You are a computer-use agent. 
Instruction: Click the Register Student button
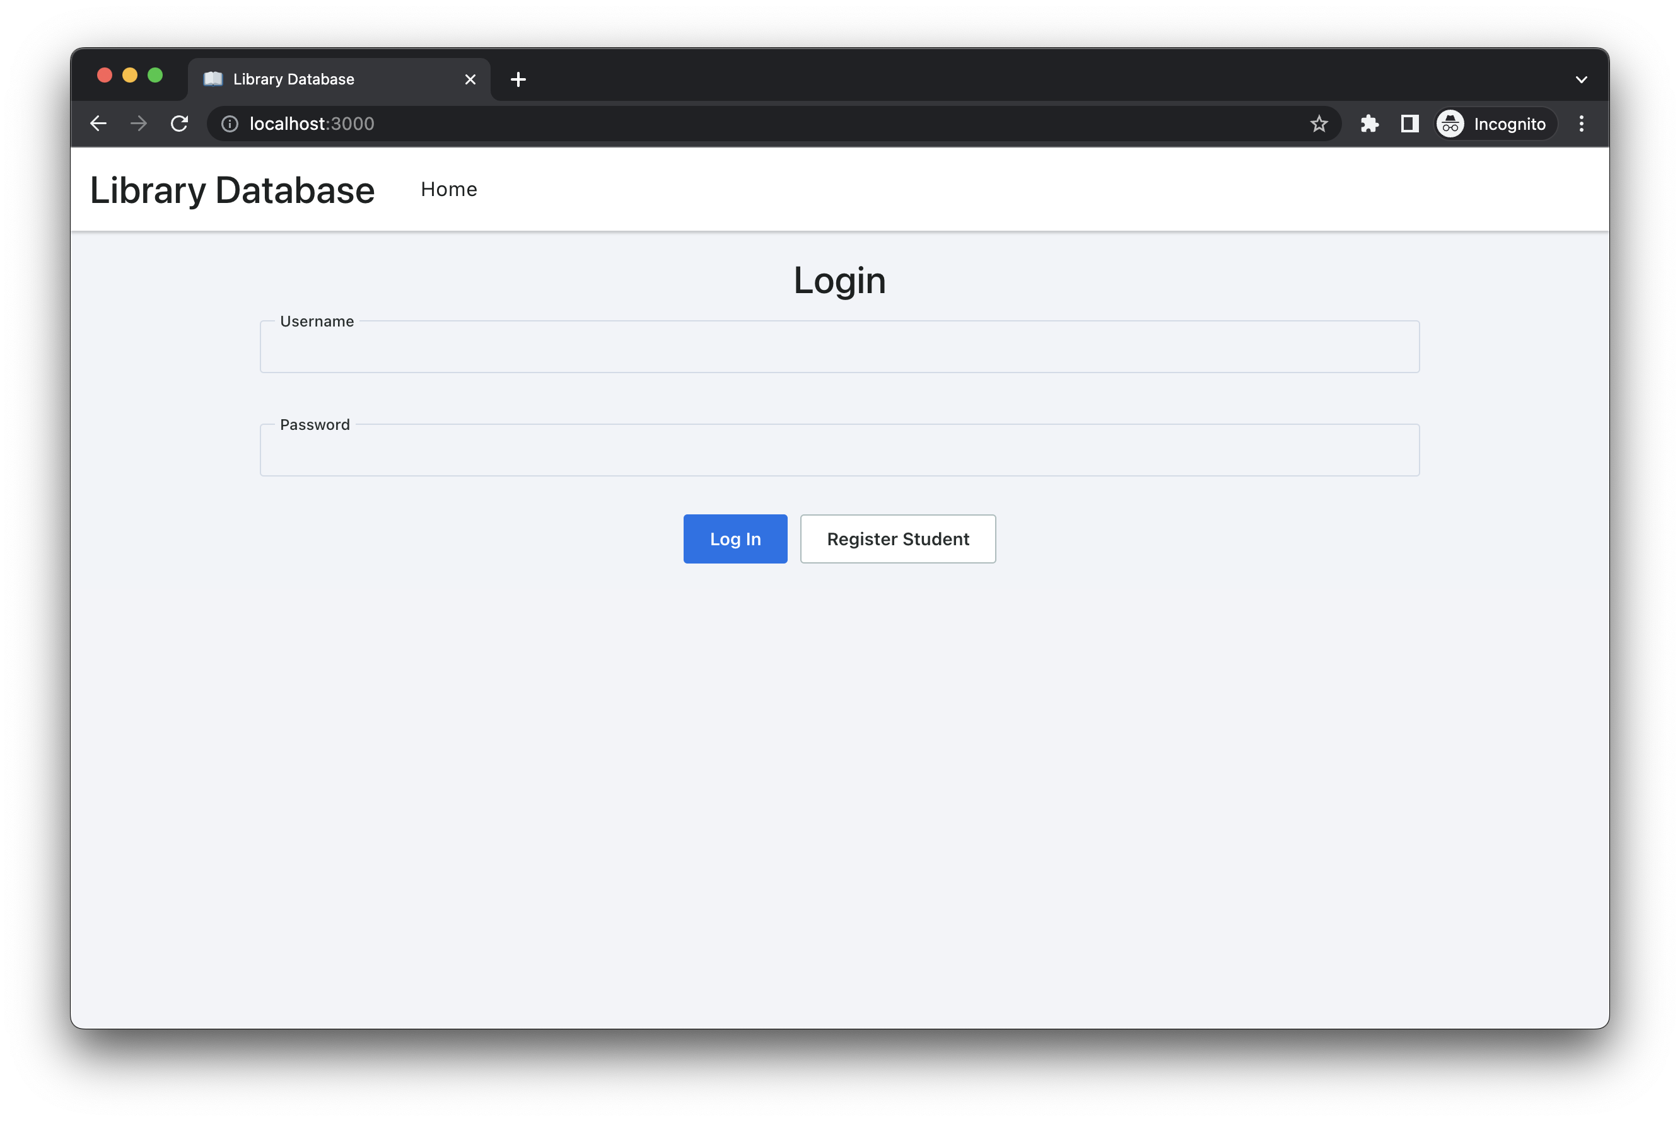click(897, 539)
